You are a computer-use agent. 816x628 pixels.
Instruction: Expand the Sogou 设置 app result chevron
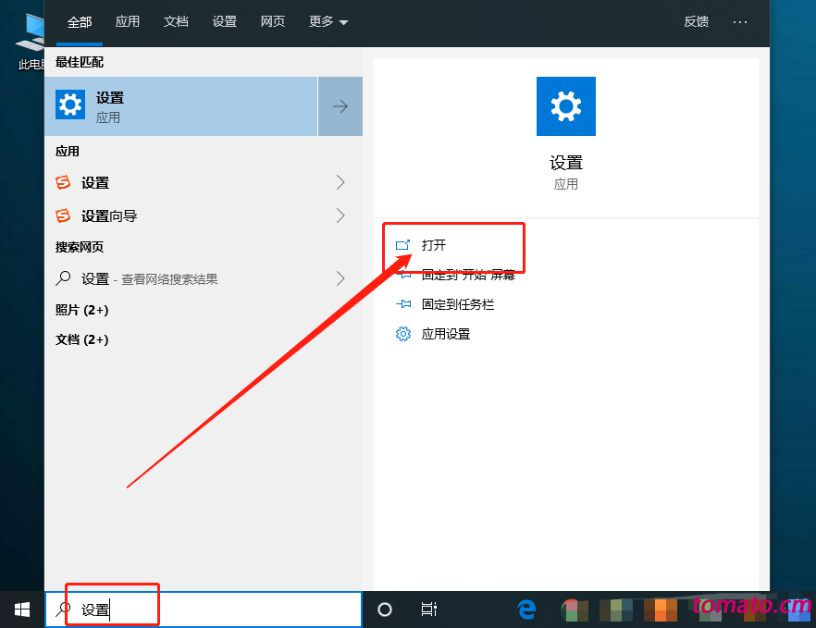tap(340, 182)
